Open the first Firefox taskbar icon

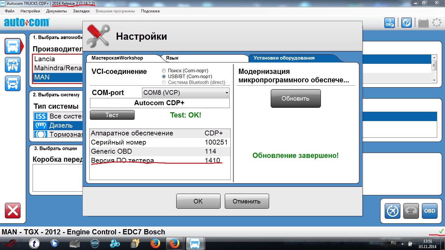point(155,243)
